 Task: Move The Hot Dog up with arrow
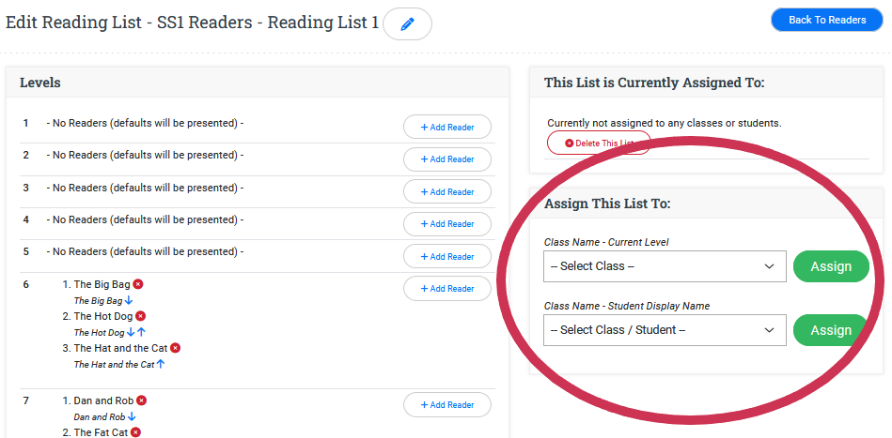[x=141, y=333]
